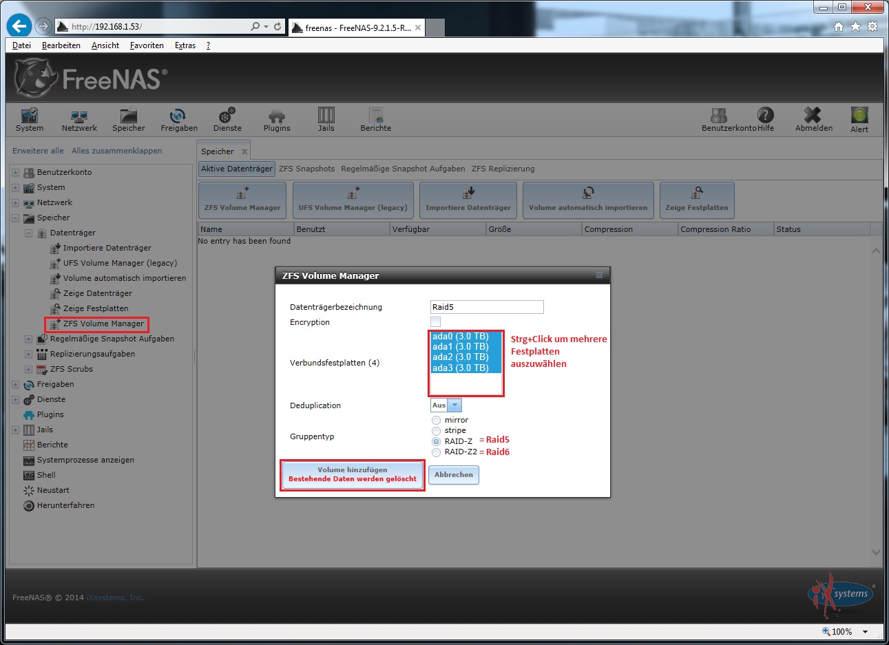Click the Erweitere alle link

38,151
